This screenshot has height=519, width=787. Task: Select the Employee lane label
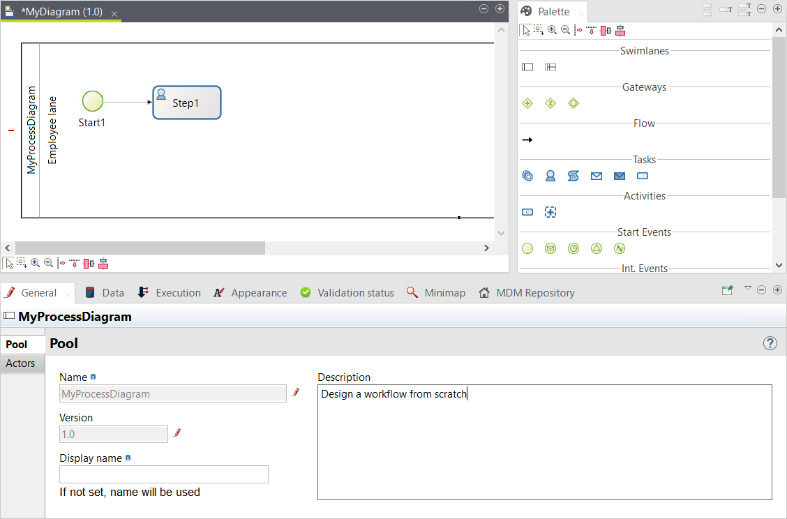pyautogui.click(x=52, y=130)
